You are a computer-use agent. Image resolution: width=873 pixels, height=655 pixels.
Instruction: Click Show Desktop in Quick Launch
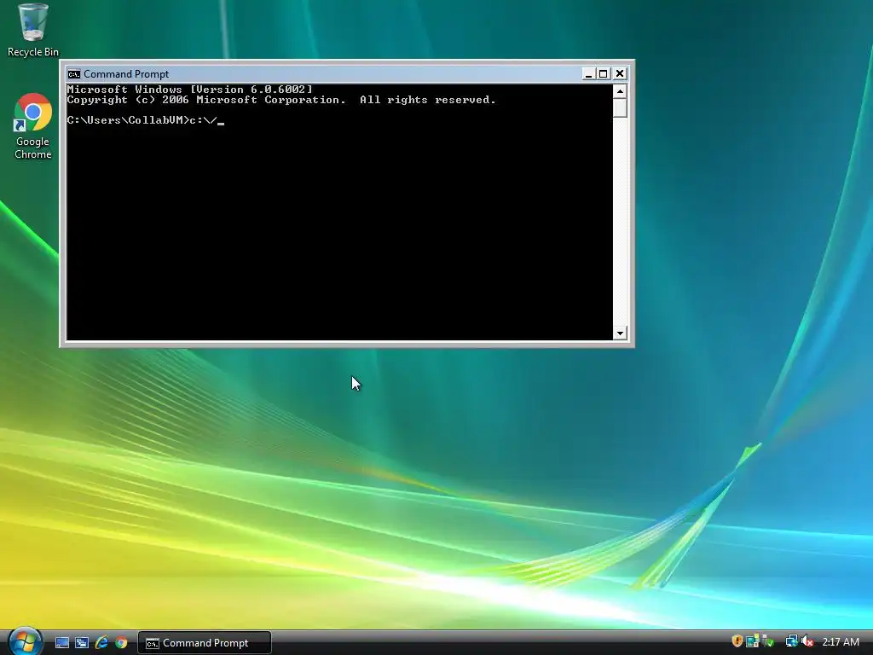click(x=61, y=643)
